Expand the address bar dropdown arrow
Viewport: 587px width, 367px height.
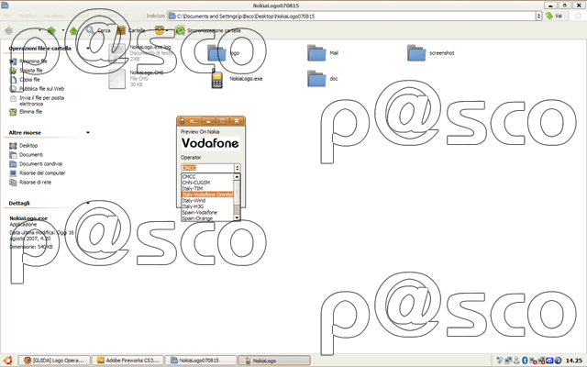click(x=539, y=17)
